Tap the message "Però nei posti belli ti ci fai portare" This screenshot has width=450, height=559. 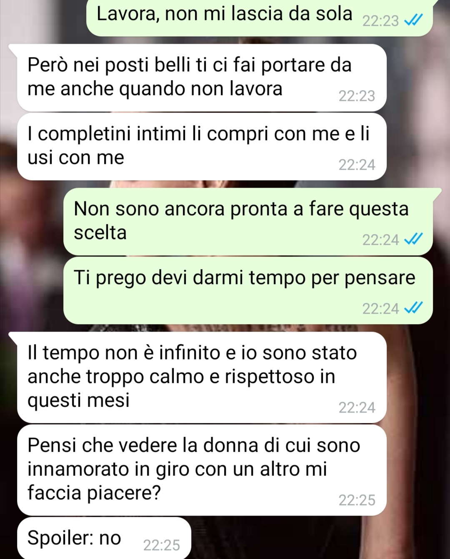coord(202,78)
